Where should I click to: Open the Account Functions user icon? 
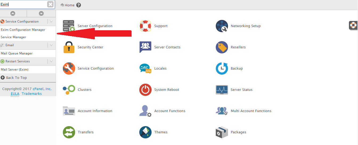pos(145,111)
